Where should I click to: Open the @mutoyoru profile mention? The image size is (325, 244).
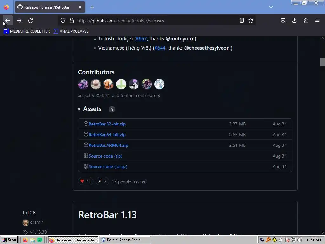179,39
